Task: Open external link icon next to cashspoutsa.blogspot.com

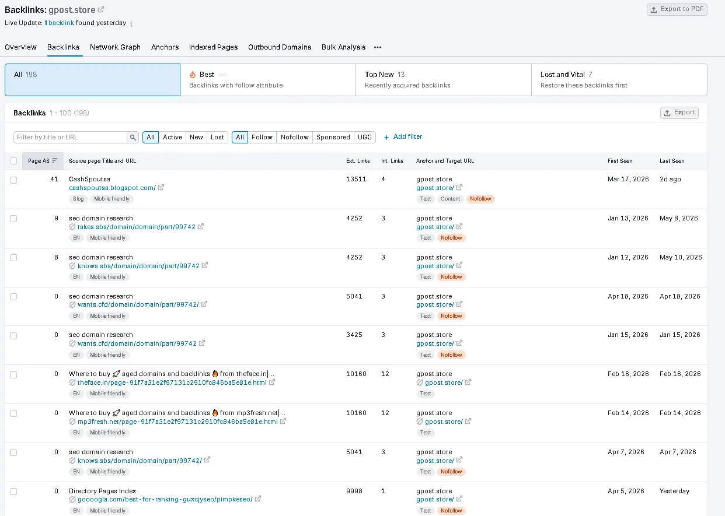Action: (161, 188)
